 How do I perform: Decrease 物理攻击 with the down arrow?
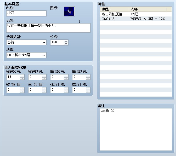(x=22, y=78)
